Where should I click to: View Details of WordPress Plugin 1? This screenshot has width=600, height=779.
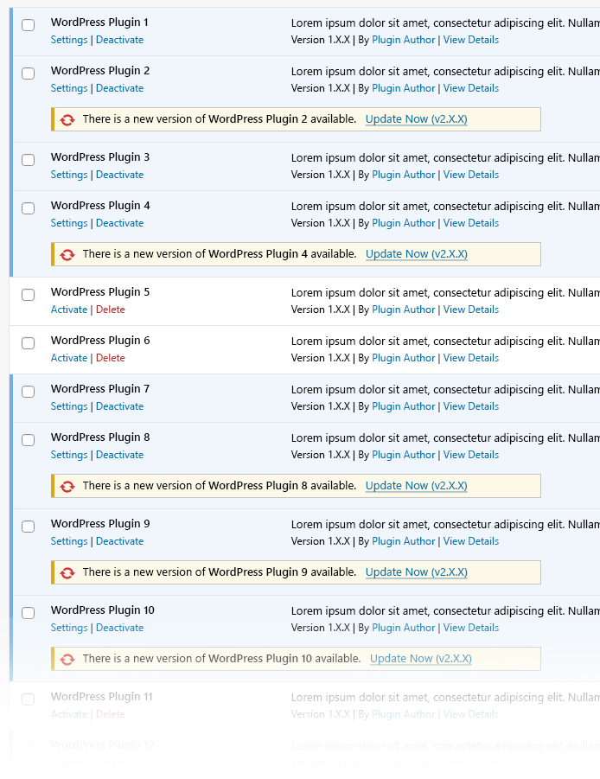(471, 40)
